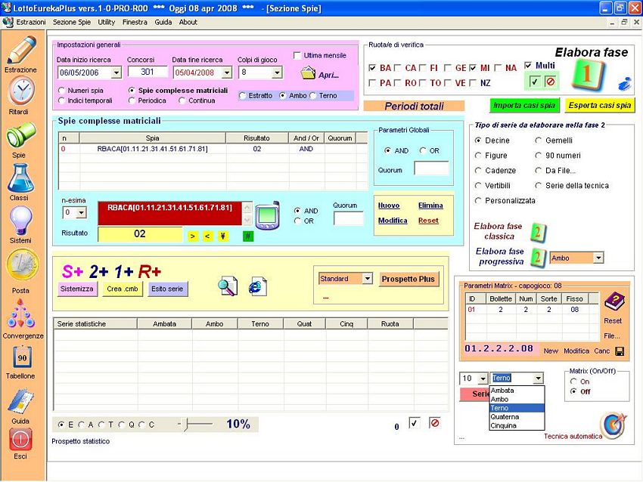The image size is (643, 482).
Task: Uncheck the MI wheel checkbox
Action: click(473, 68)
